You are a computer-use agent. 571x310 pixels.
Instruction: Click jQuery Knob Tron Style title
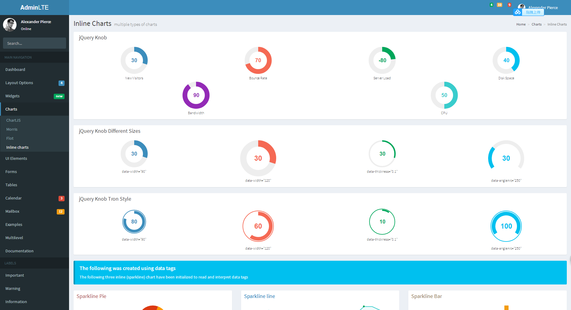coord(105,199)
